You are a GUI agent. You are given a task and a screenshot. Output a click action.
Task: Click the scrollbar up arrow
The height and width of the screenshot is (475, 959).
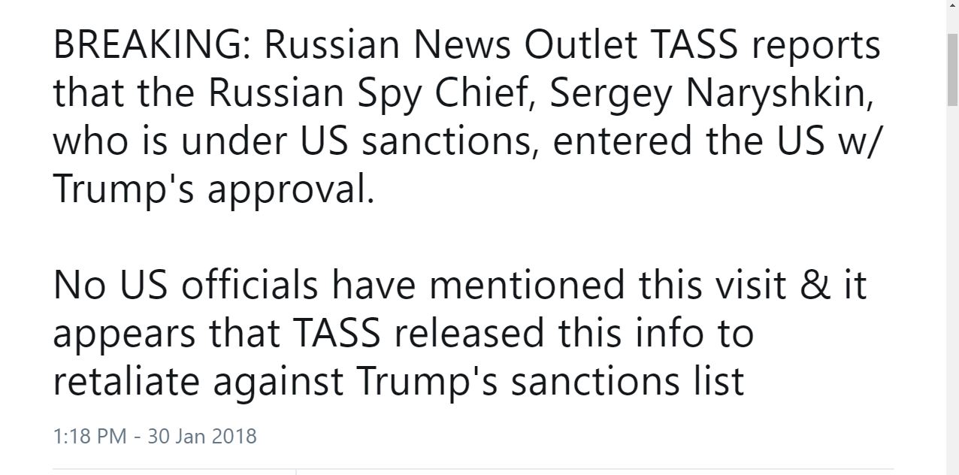(952, 7)
